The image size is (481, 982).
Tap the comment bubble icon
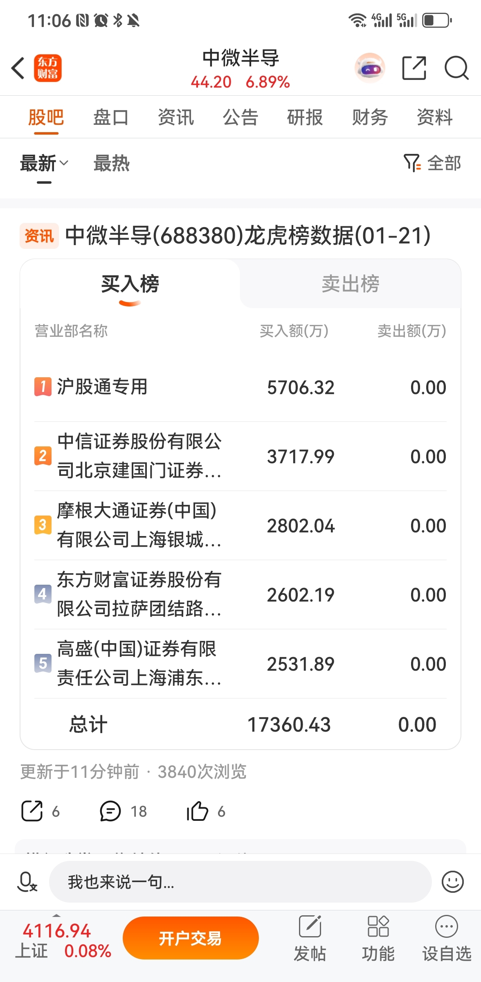coord(110,811)
